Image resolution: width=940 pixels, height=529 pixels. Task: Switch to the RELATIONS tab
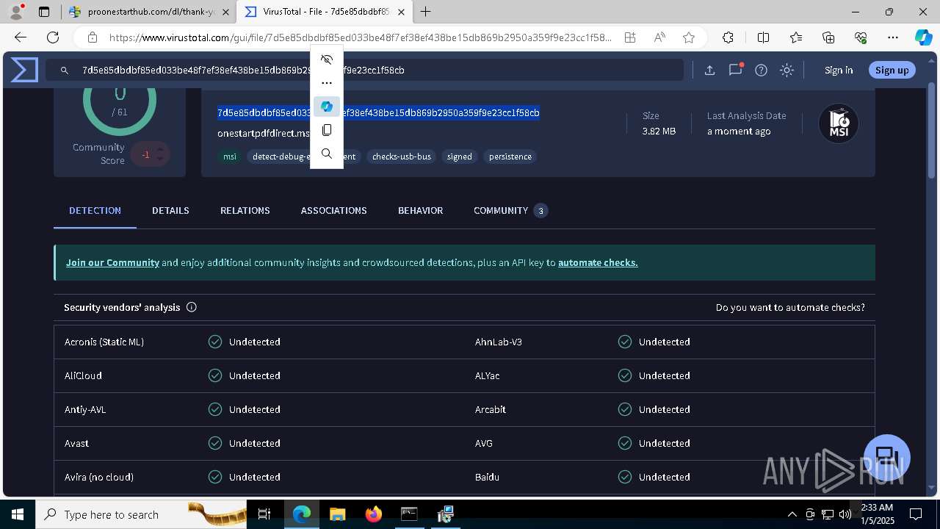click(245, 211)
